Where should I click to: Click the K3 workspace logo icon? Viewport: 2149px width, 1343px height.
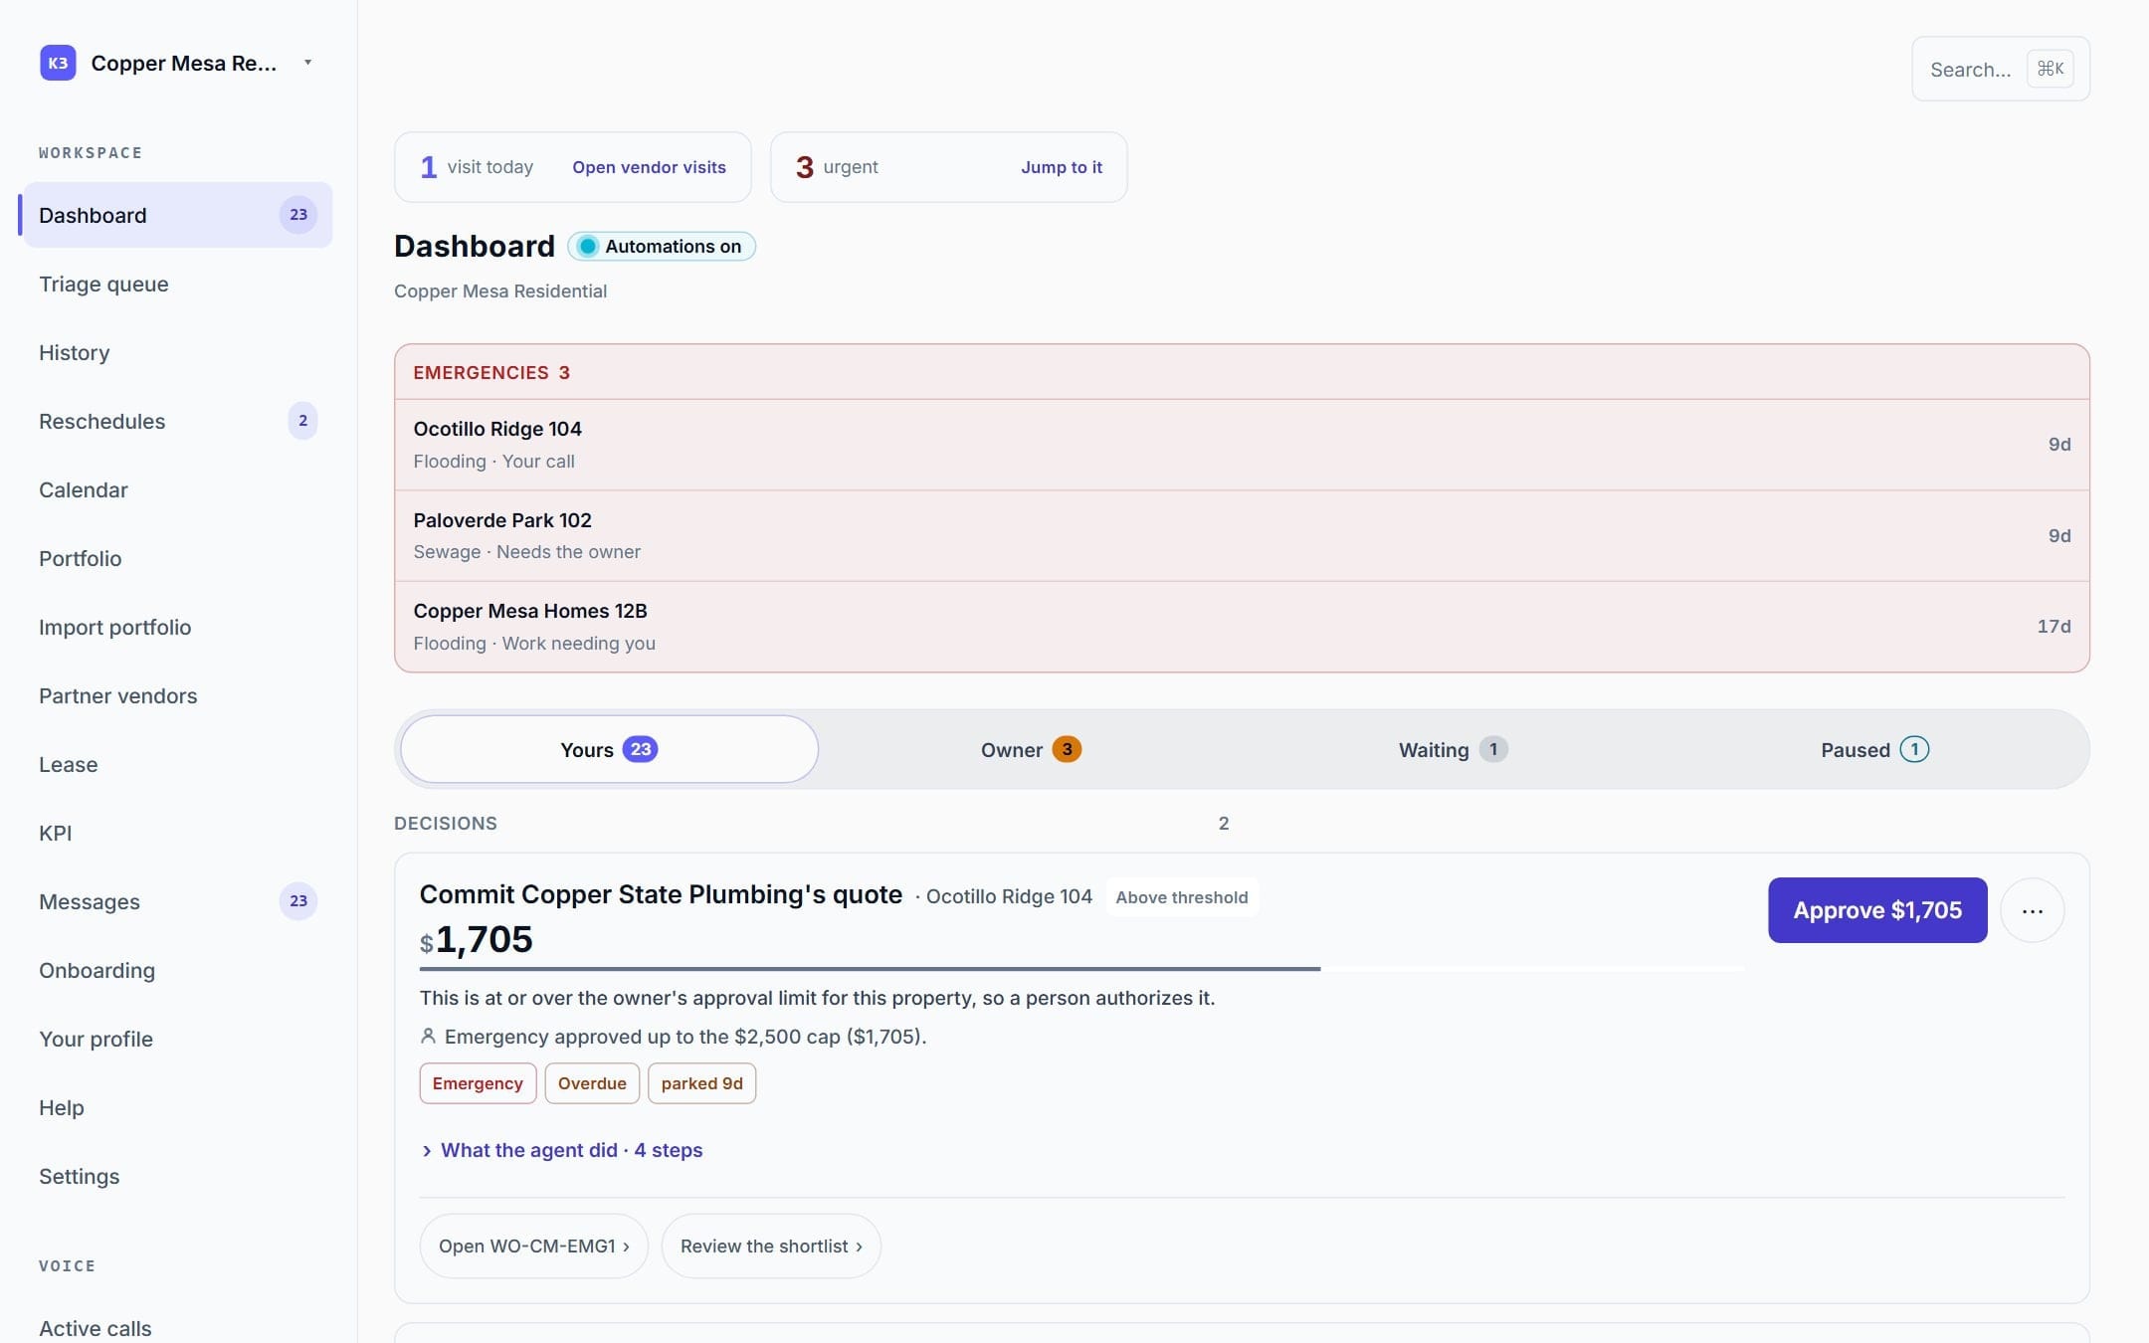pyautogui.click(x=58, y=63)
